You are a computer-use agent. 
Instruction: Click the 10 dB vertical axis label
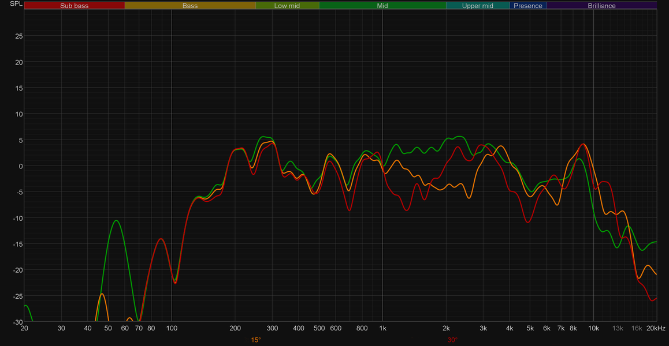[x=18, y=114]
